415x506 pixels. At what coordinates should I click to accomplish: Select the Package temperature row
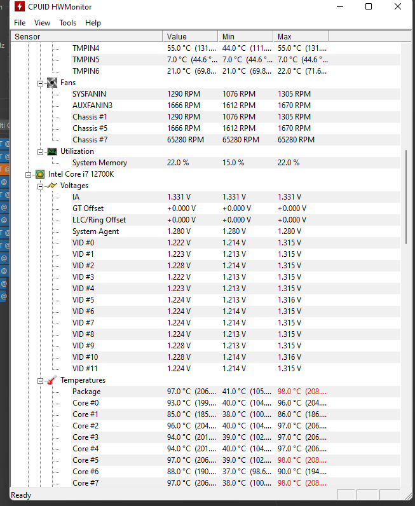pyautogui.click(x=236, y=392)
